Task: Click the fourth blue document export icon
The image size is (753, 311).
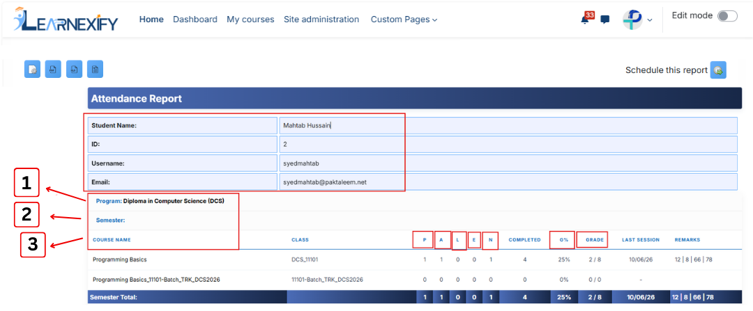Action: click(95, 70)
